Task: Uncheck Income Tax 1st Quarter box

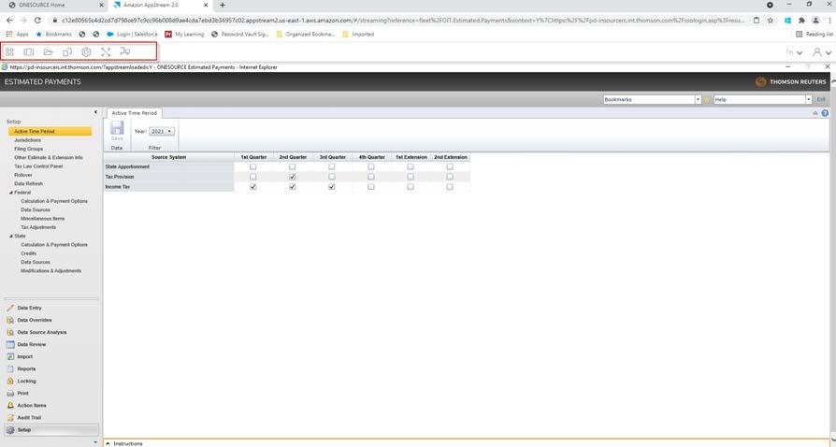Action: click(253, 187)
